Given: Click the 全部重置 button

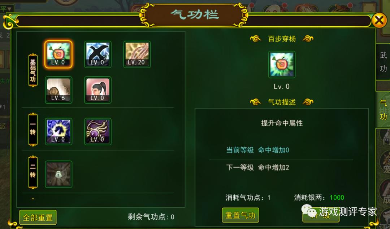Looking at the screenshot, I should (x=38, y=217).
